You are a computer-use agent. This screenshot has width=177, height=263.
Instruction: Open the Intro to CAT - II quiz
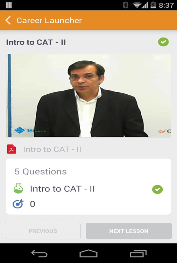pyautogui.click(x=62, y=189)
